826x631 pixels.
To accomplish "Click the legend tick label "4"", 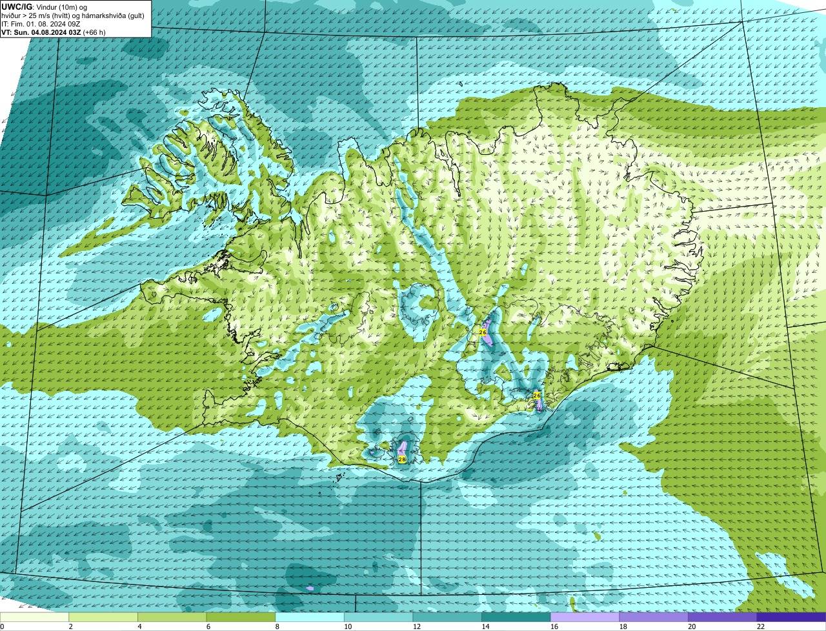I will 139,626.
